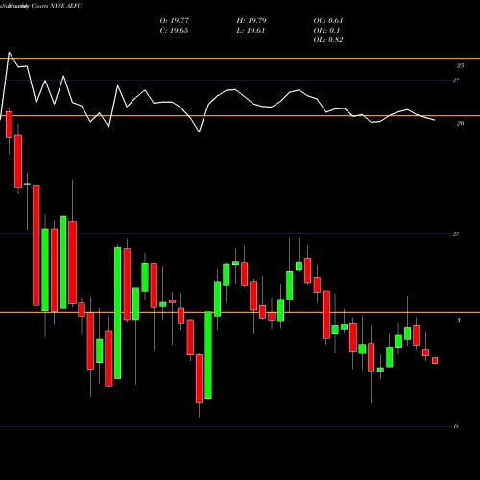Image resolution: width=480 pixels, height=480 pixels.
Task: Click the '25' level label by the orange line
Action: 460,65
